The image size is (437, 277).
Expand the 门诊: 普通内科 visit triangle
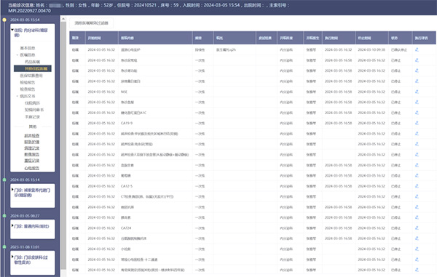12,226
